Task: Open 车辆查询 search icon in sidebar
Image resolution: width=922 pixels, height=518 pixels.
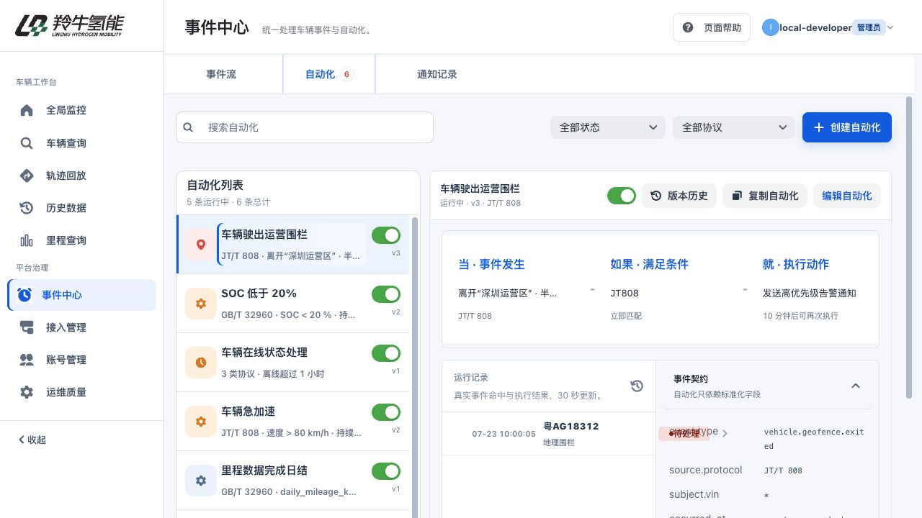Action: click(27, 143)
